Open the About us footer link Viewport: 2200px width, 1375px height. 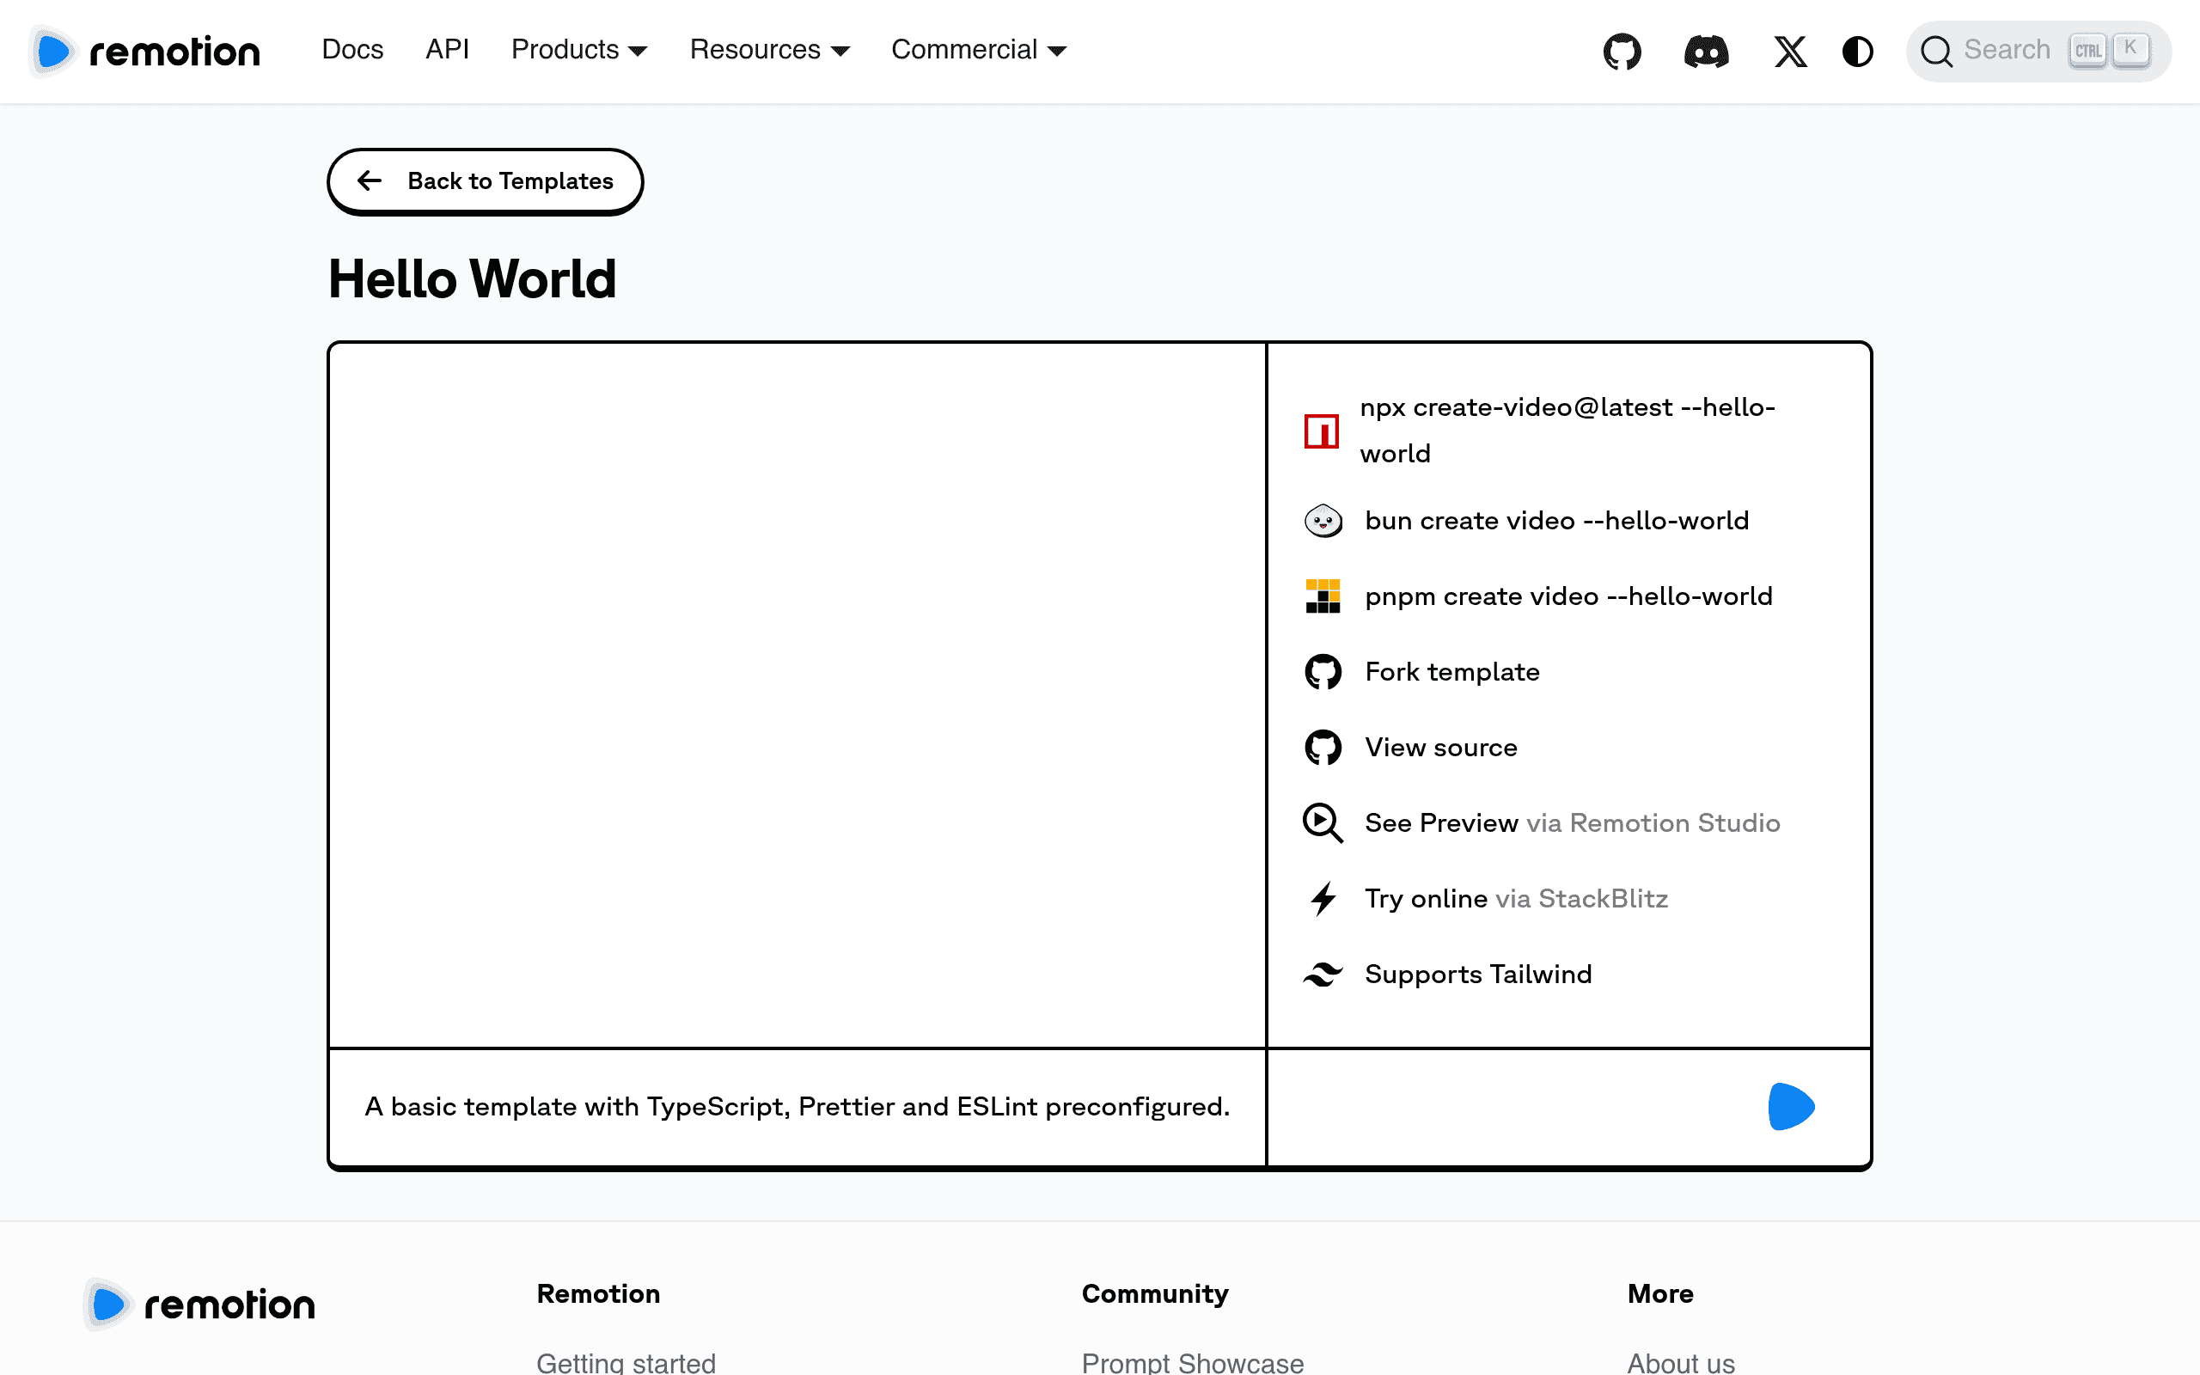coord(1680,1361)
